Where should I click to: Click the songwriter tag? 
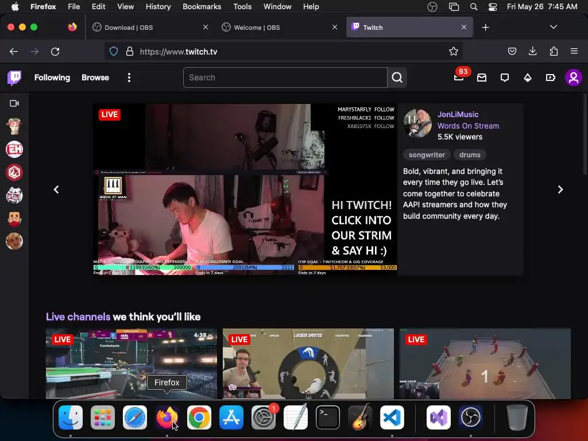[x=427, y=155]
